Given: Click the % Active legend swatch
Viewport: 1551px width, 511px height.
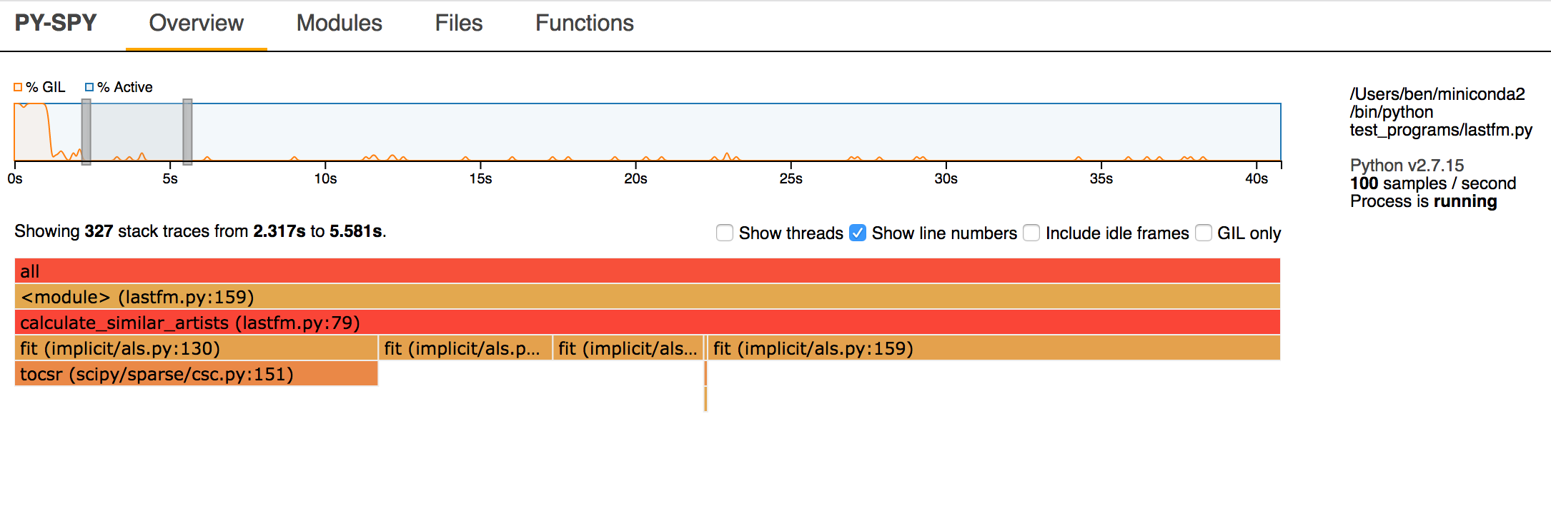Looking at the screenshot, I should click(89, 86).
